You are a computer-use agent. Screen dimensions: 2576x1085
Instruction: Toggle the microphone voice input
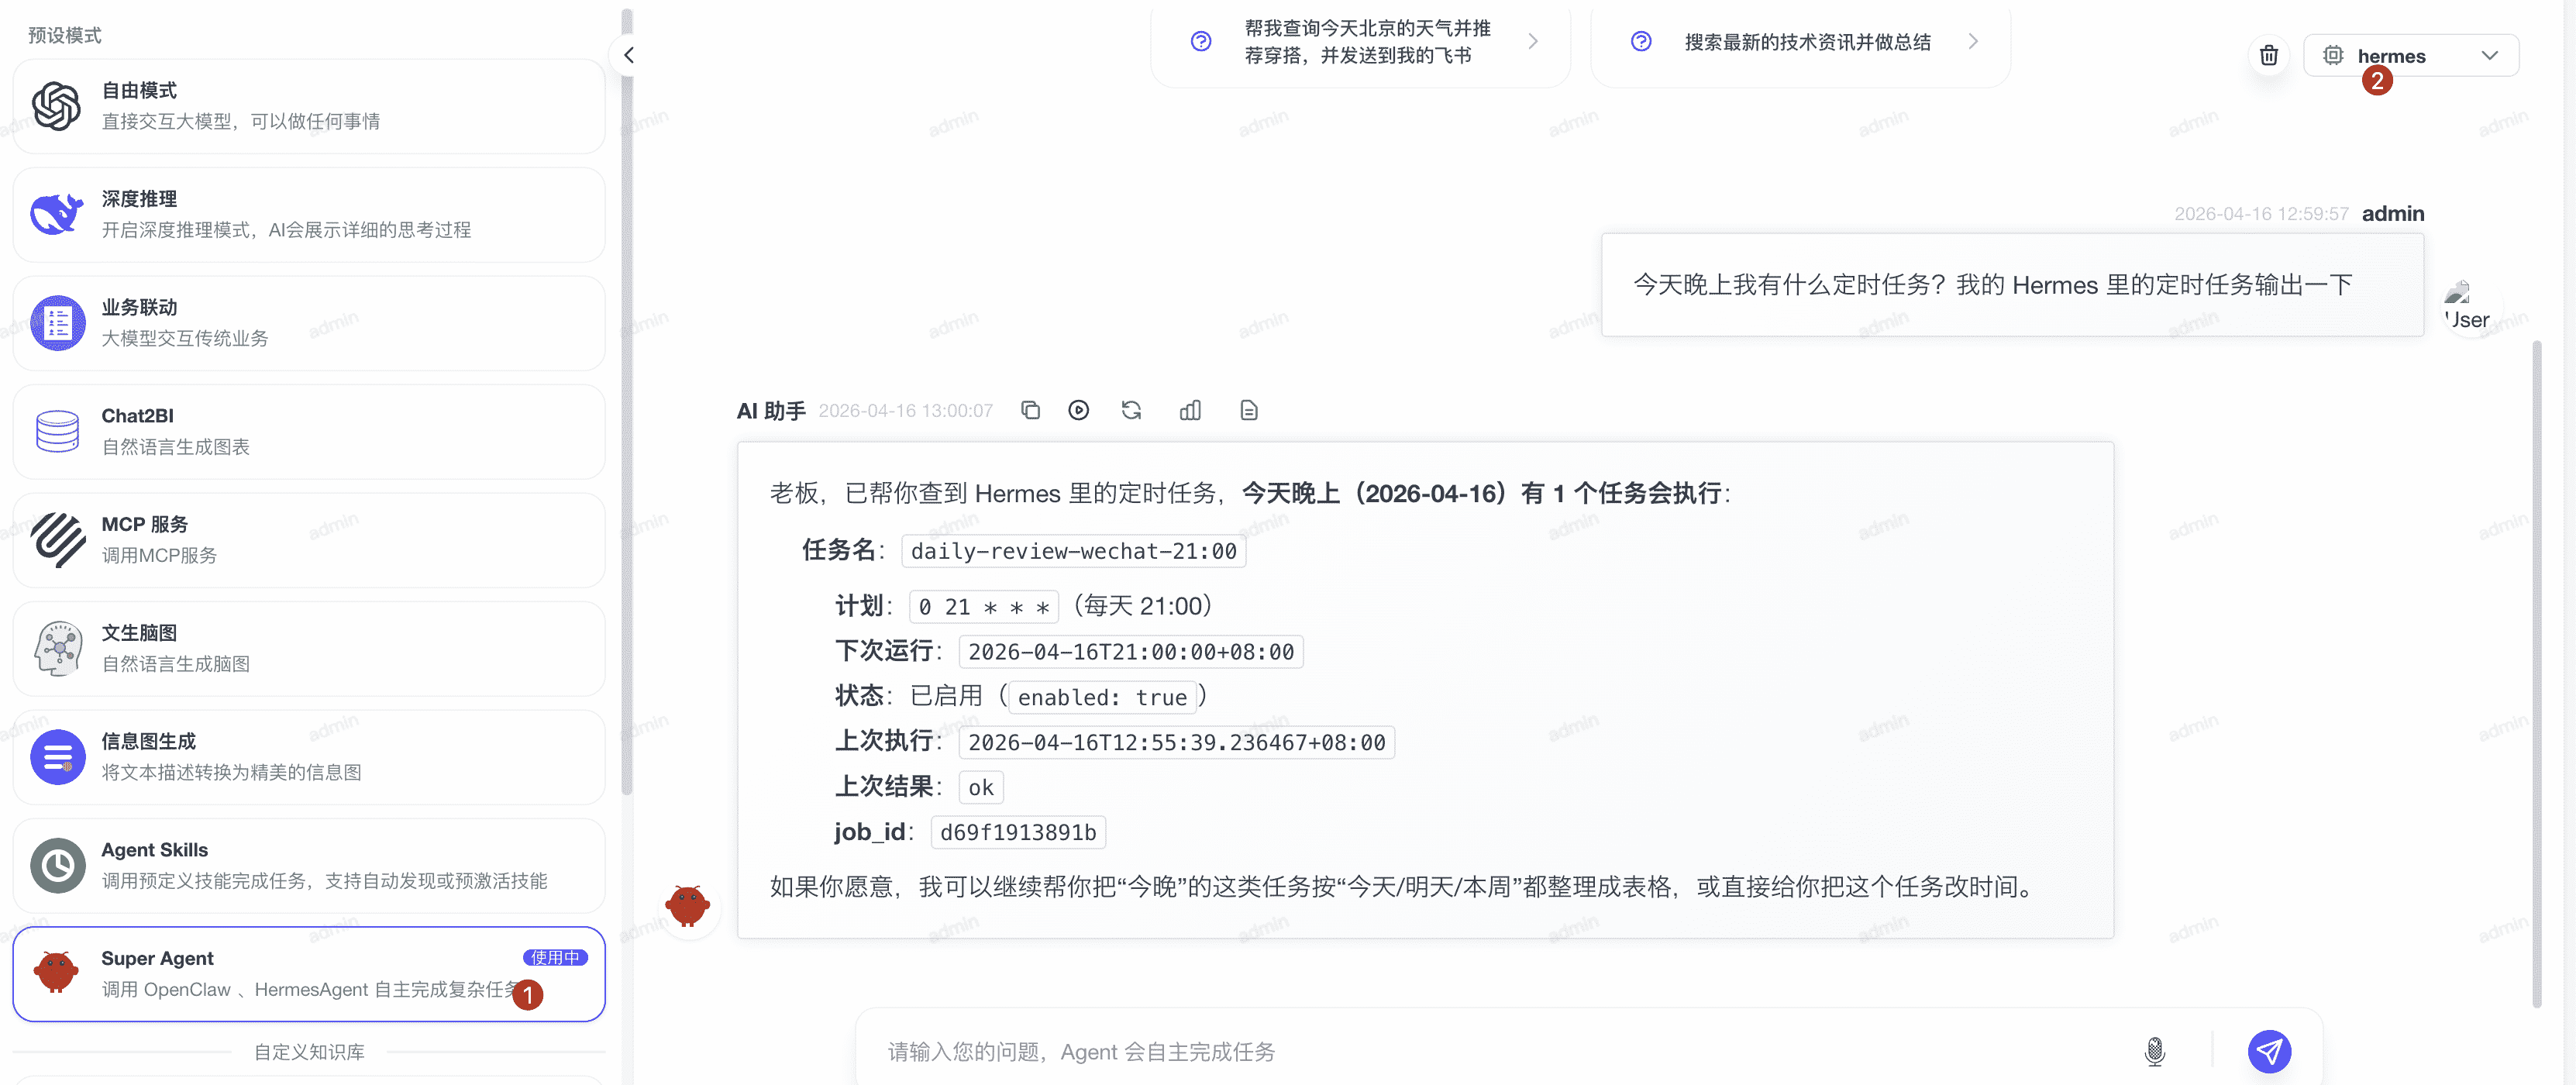point(2155,1052)
